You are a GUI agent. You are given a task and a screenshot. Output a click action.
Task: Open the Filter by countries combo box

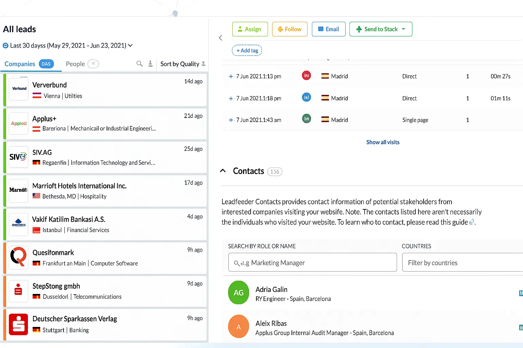(462, 263)
